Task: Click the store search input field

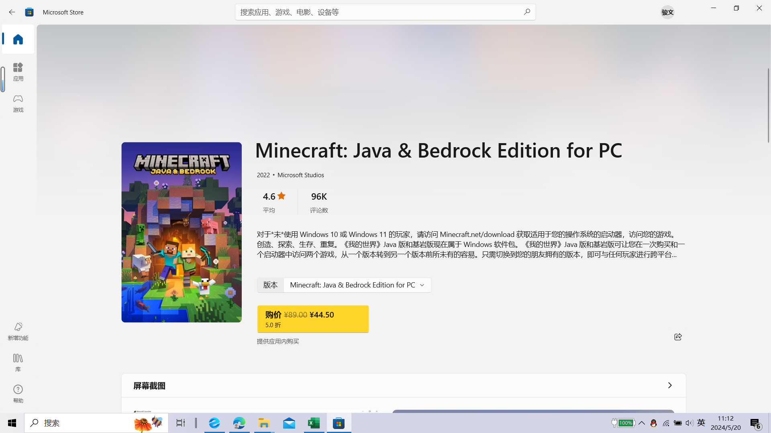Action: coord(377,12)
